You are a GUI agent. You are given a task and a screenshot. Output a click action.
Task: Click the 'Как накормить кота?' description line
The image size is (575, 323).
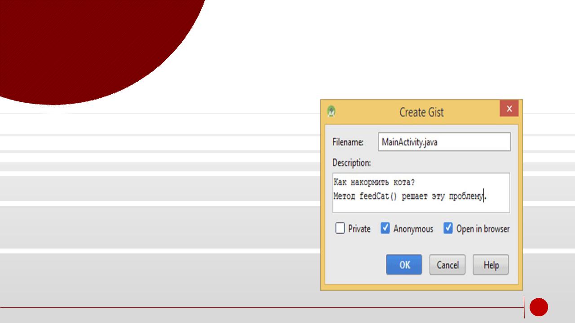[374, 183]
